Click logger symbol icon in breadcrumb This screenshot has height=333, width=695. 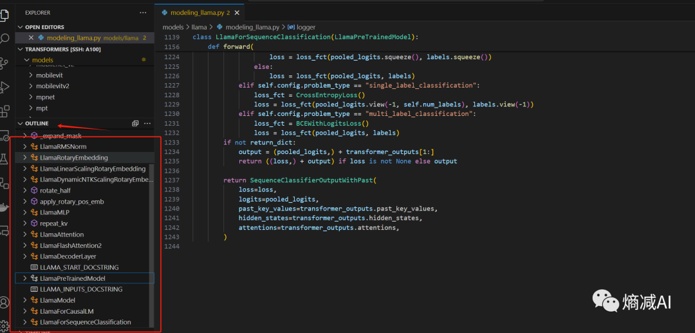pyautogui.click(x=292, y=27)
